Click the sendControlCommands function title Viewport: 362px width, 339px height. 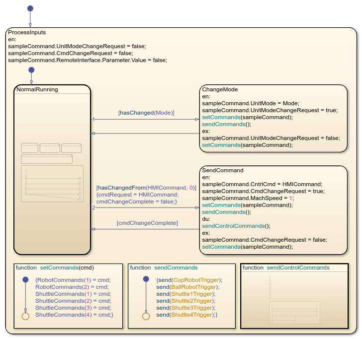(298, 268)
